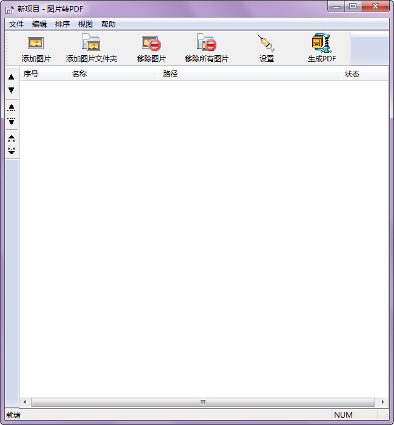This screenshot has height=425, width=394.
Task: Click the 移除所有图片 (Remove all images) icon
Action: tap(206, 42)
